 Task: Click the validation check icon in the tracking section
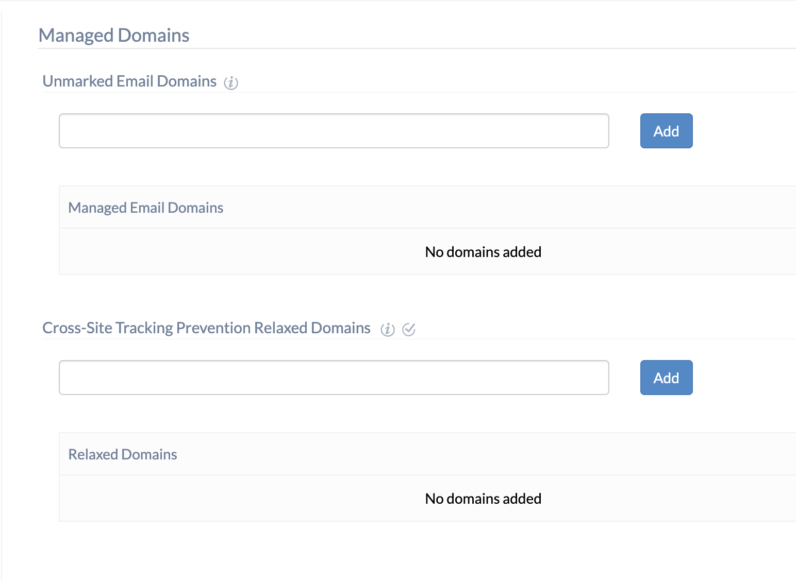(409, 329)
